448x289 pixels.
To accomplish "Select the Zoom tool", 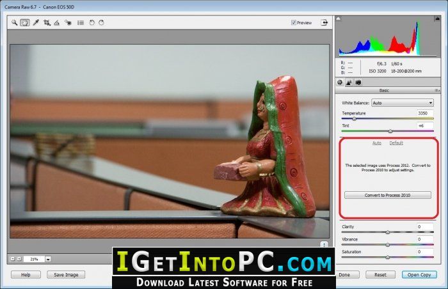I will pos(14,22).
